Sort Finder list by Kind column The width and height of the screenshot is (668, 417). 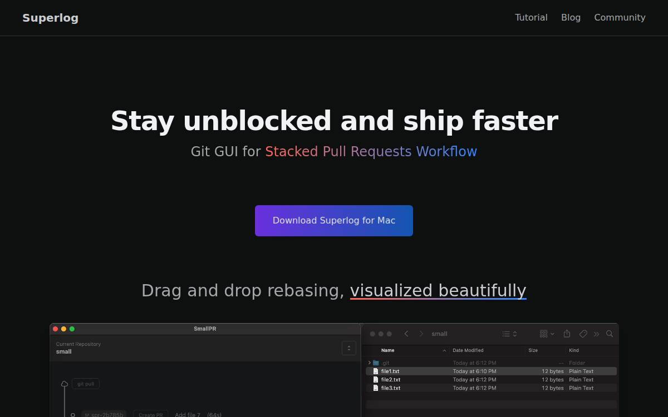[574, 350]
